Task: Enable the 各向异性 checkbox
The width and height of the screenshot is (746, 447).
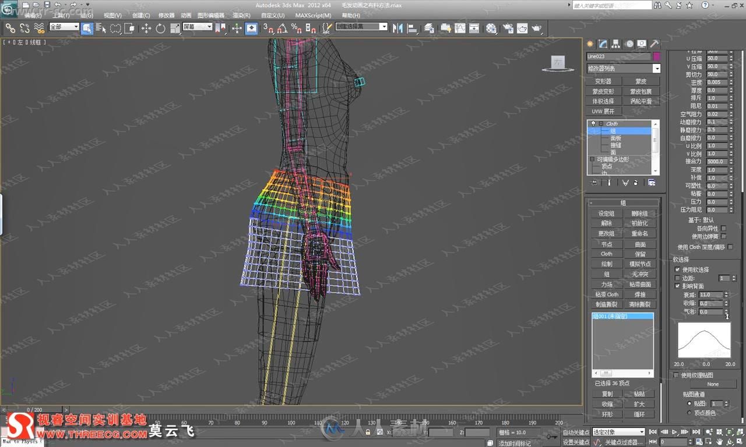Action: click(723, 228)
